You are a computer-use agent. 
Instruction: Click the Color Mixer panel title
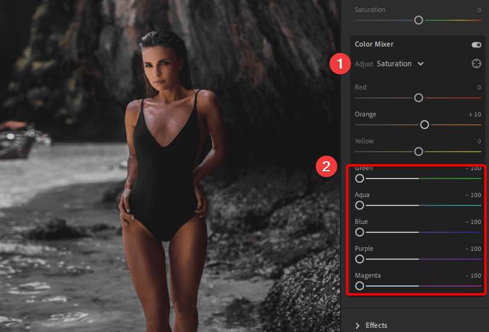click(374, 44)
